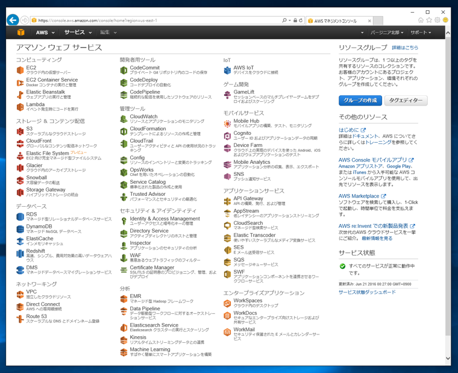Click the Lambda service icon
The height and width of the screenshot is (373, 458).
20,107
